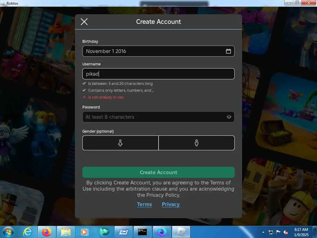Screen dimensions: 317x238
Task: Open the media player taskbar icon
Action: (84, 232)
